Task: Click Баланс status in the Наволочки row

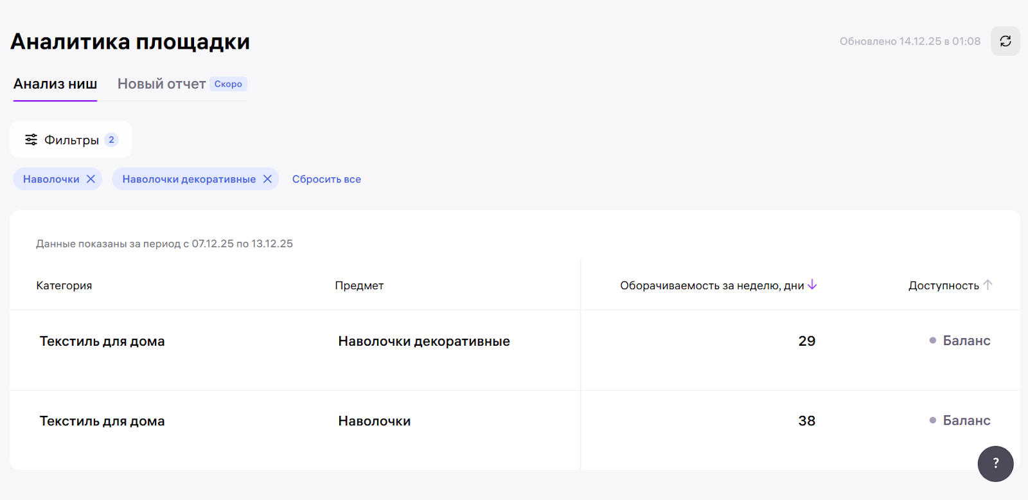Action: click(x=960, y=420)
